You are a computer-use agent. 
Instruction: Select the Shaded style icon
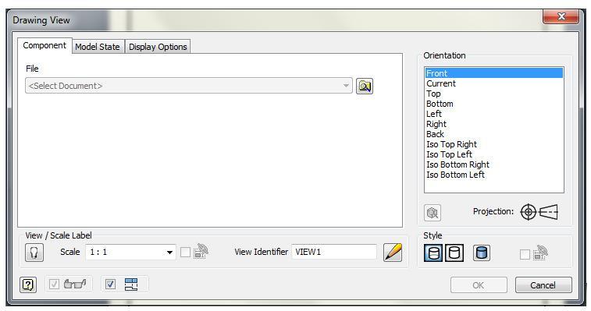[x=482, y=253]
